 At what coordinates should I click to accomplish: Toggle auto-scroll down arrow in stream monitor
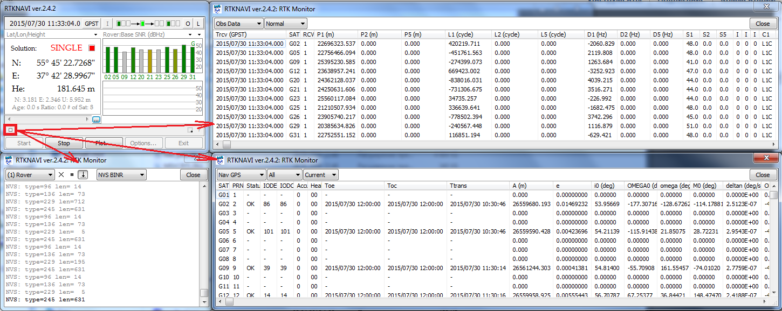coord(83,175)
